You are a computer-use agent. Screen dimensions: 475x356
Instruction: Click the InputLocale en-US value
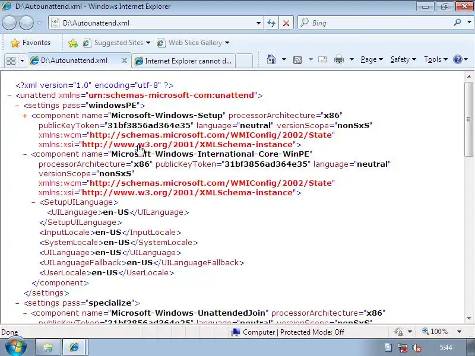click(108, 233)
